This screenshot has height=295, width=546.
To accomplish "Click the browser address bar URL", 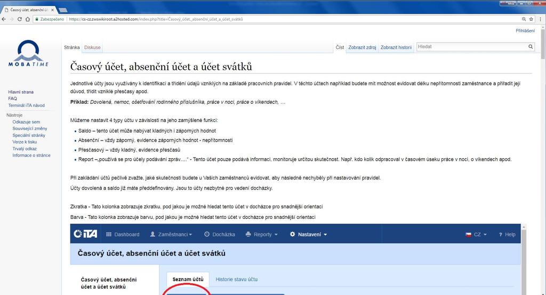I will click(156, 19).
